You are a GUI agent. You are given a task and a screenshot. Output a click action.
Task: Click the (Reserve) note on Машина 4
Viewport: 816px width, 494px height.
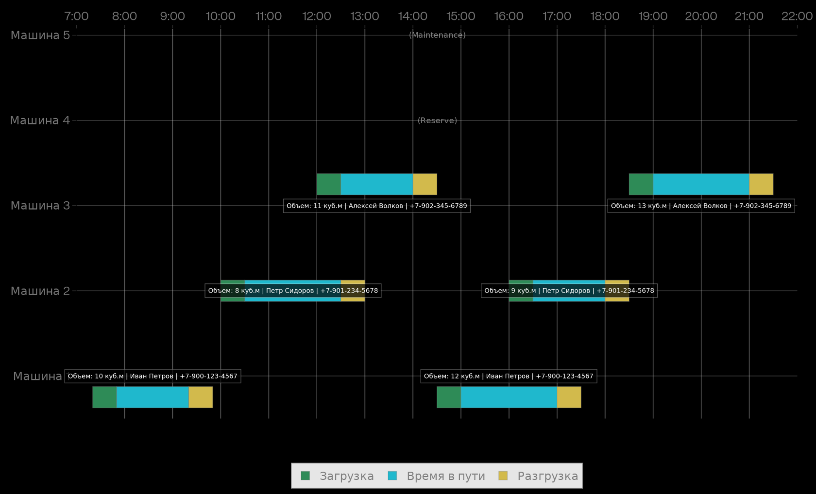(x=437, y=120)
